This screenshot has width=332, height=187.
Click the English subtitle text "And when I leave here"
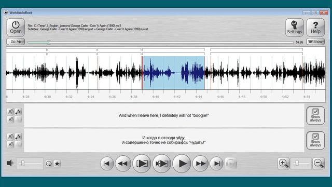click(139, 115)
